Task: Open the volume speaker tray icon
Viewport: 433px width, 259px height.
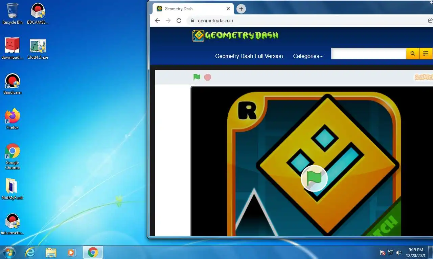Action: [x=399, y=252]
